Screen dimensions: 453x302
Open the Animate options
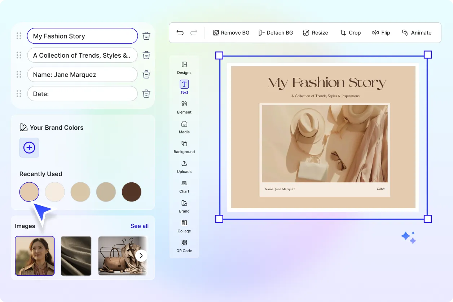click(x=417, y=32)
